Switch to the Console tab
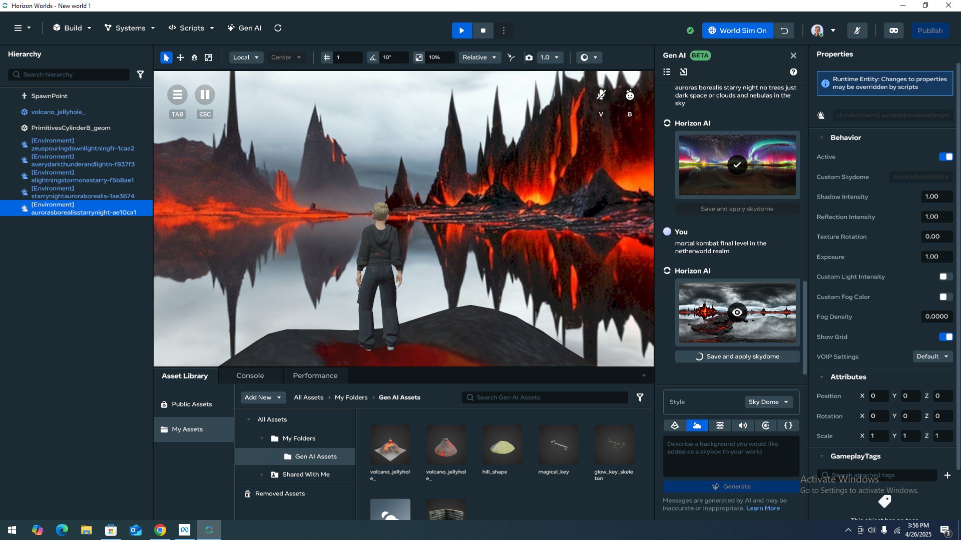This screenshot has width=961, height=540. pyautogui.click(x=250, y=375)
